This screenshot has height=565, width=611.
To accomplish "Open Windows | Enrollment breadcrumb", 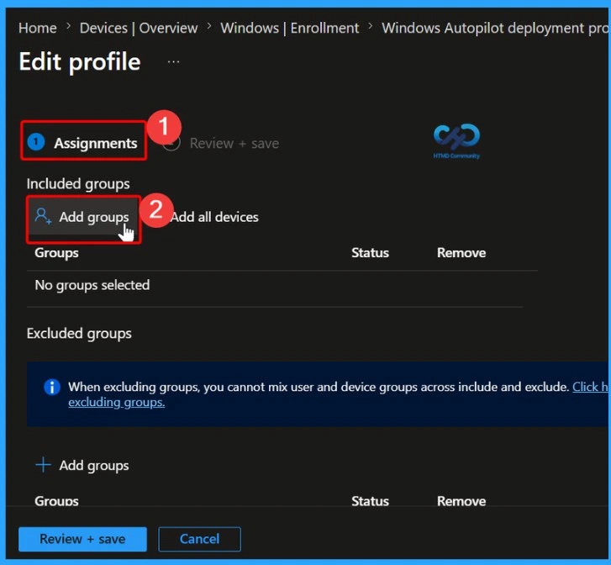I will tap(289, 28).
